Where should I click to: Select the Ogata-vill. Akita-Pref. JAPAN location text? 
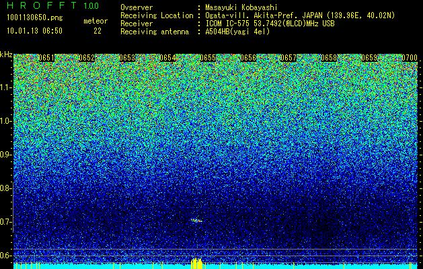[x=300, y=15]
